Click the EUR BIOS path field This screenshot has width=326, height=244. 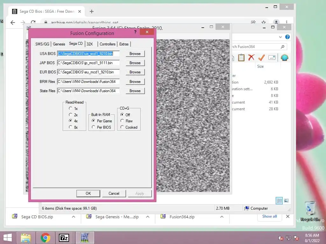pyautogui.click(x=89, y=72)
